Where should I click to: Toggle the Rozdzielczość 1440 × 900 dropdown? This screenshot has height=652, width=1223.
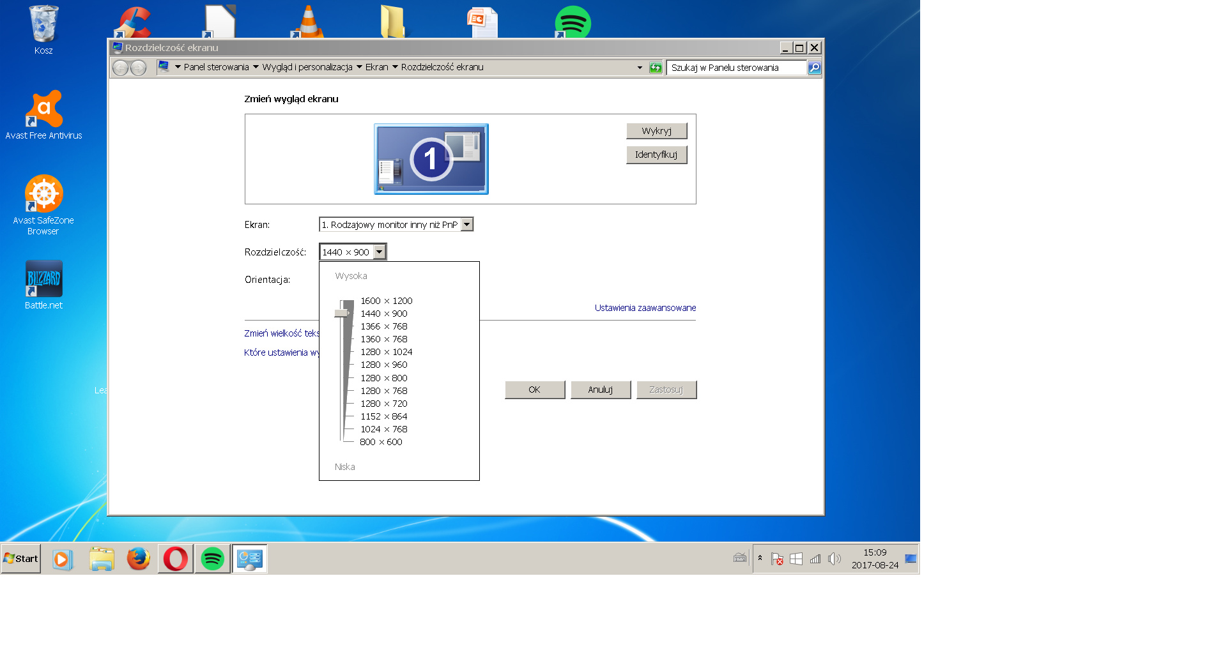353,252
